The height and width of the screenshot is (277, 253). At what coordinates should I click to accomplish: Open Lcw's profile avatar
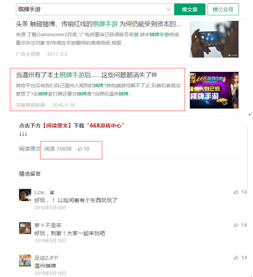pyautogui.click(x=25, y=195)
